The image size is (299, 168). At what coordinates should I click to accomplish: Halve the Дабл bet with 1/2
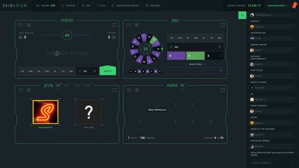(x=212, y=38)
